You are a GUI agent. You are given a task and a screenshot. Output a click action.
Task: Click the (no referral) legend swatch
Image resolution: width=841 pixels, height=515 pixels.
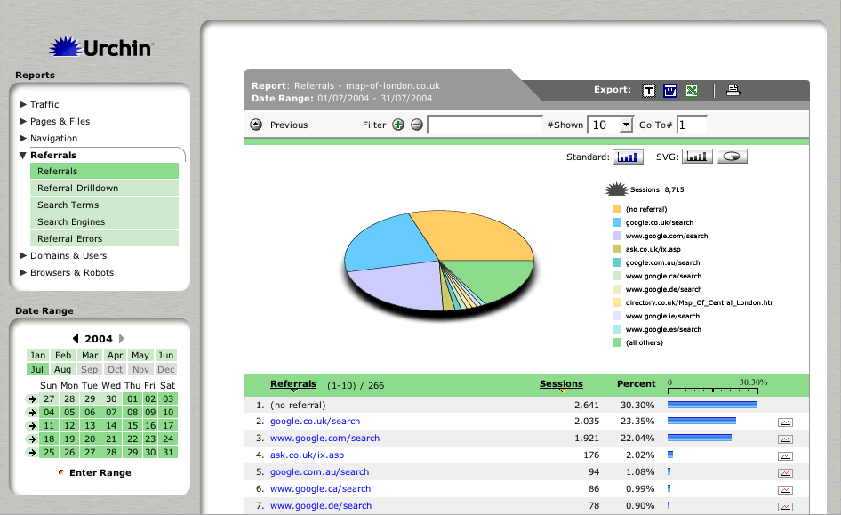pos(617,209)
